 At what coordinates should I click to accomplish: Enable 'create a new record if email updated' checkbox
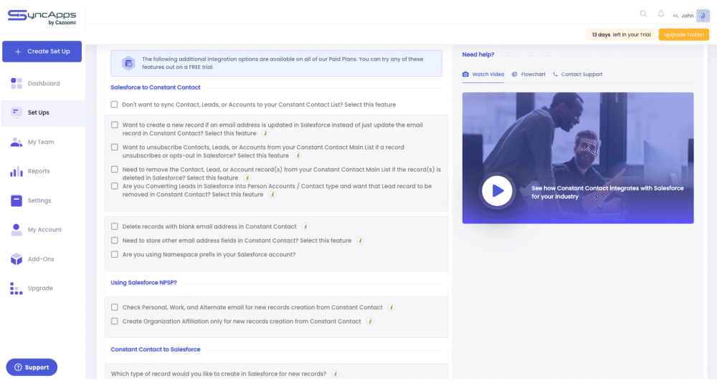coord(115,125)
